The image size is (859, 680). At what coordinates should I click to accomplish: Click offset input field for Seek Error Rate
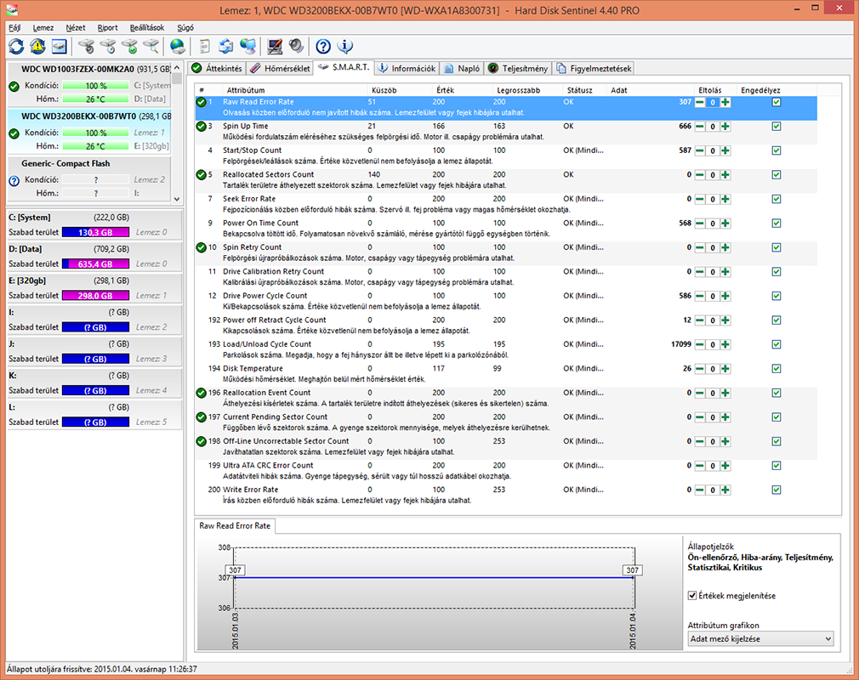pyautogui.click(x=713, y=199)
